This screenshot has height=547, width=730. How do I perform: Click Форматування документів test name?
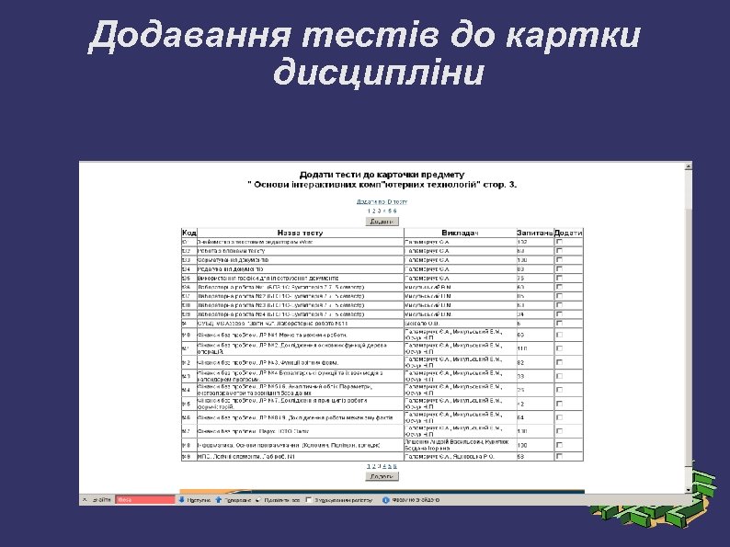coord(233,260)
